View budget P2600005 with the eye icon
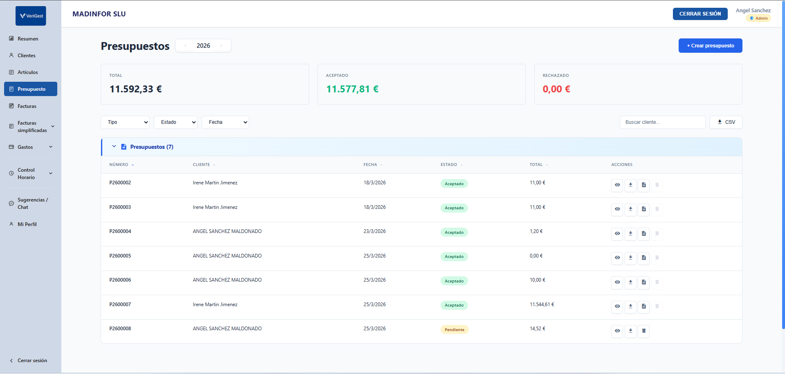The height and width of the screenshot is (374, 785). tap(617, 258)
